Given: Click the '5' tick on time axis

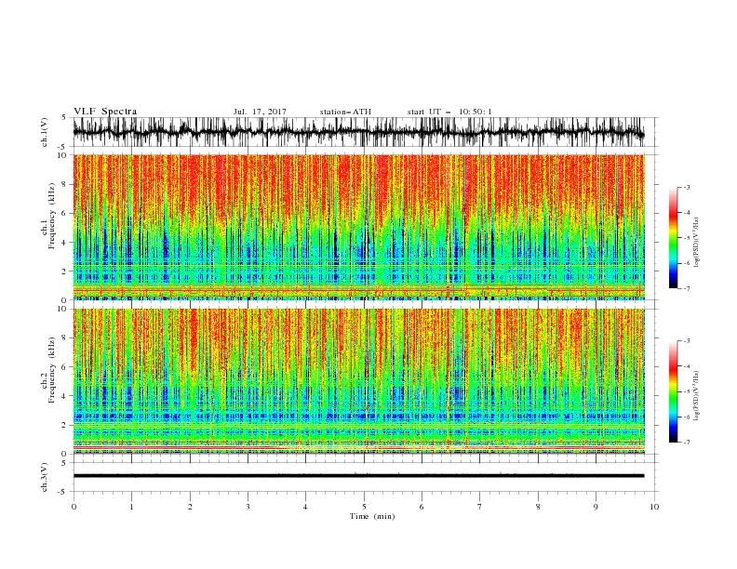Looking at the screenshot, I should point(364,507).
